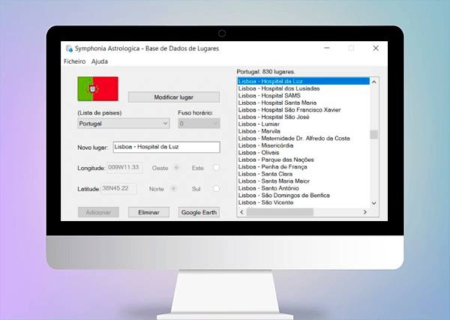Click the vertical scrollbar thumb of places list
This screenshot has height=320, width=450.
374,134
